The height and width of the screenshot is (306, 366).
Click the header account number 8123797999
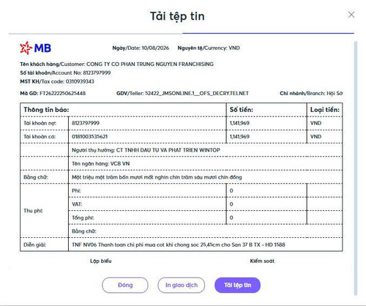pyautogui.click(x=97, y=72)
